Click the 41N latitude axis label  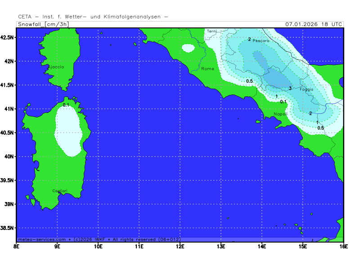(x=8, y=109)
